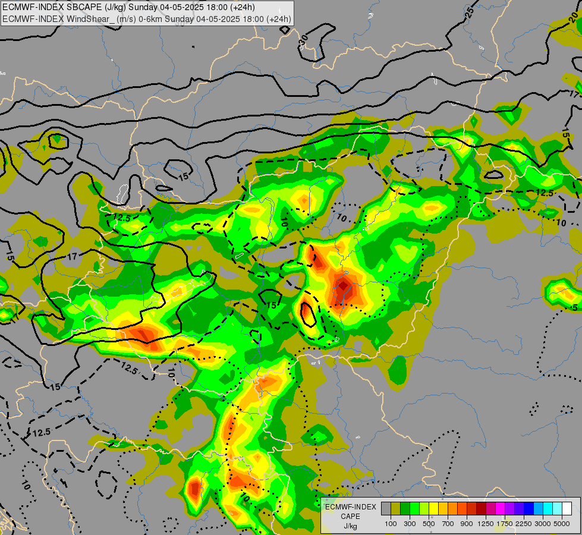Click the SBCAPE title line at top
This screenshot has width=582, height=535.
pyautogui.click(x=128, y=7)
